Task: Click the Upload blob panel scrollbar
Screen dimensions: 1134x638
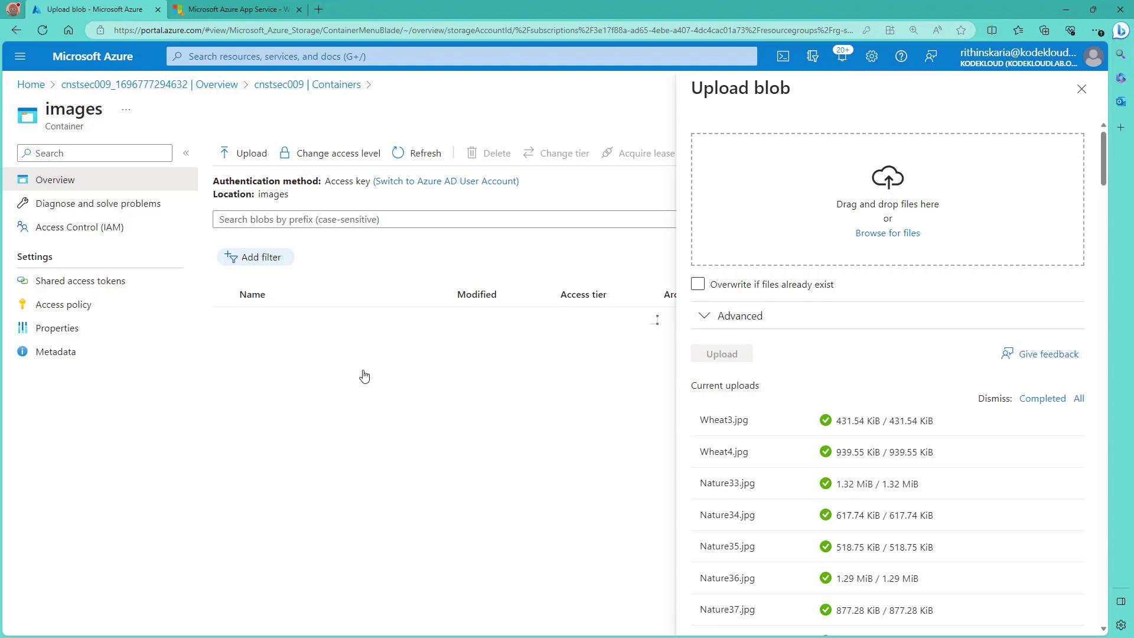Action: coord(1103,159)
